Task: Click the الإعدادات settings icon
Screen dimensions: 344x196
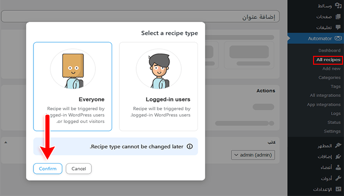Action: click(x=338, y=189)
